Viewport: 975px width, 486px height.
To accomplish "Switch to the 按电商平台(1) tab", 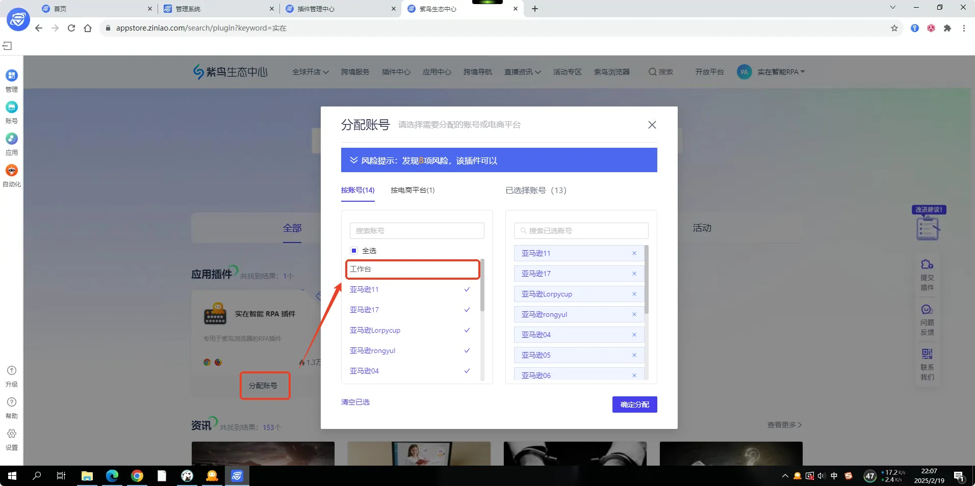I will pyautogui.click(x=413, y=190).
